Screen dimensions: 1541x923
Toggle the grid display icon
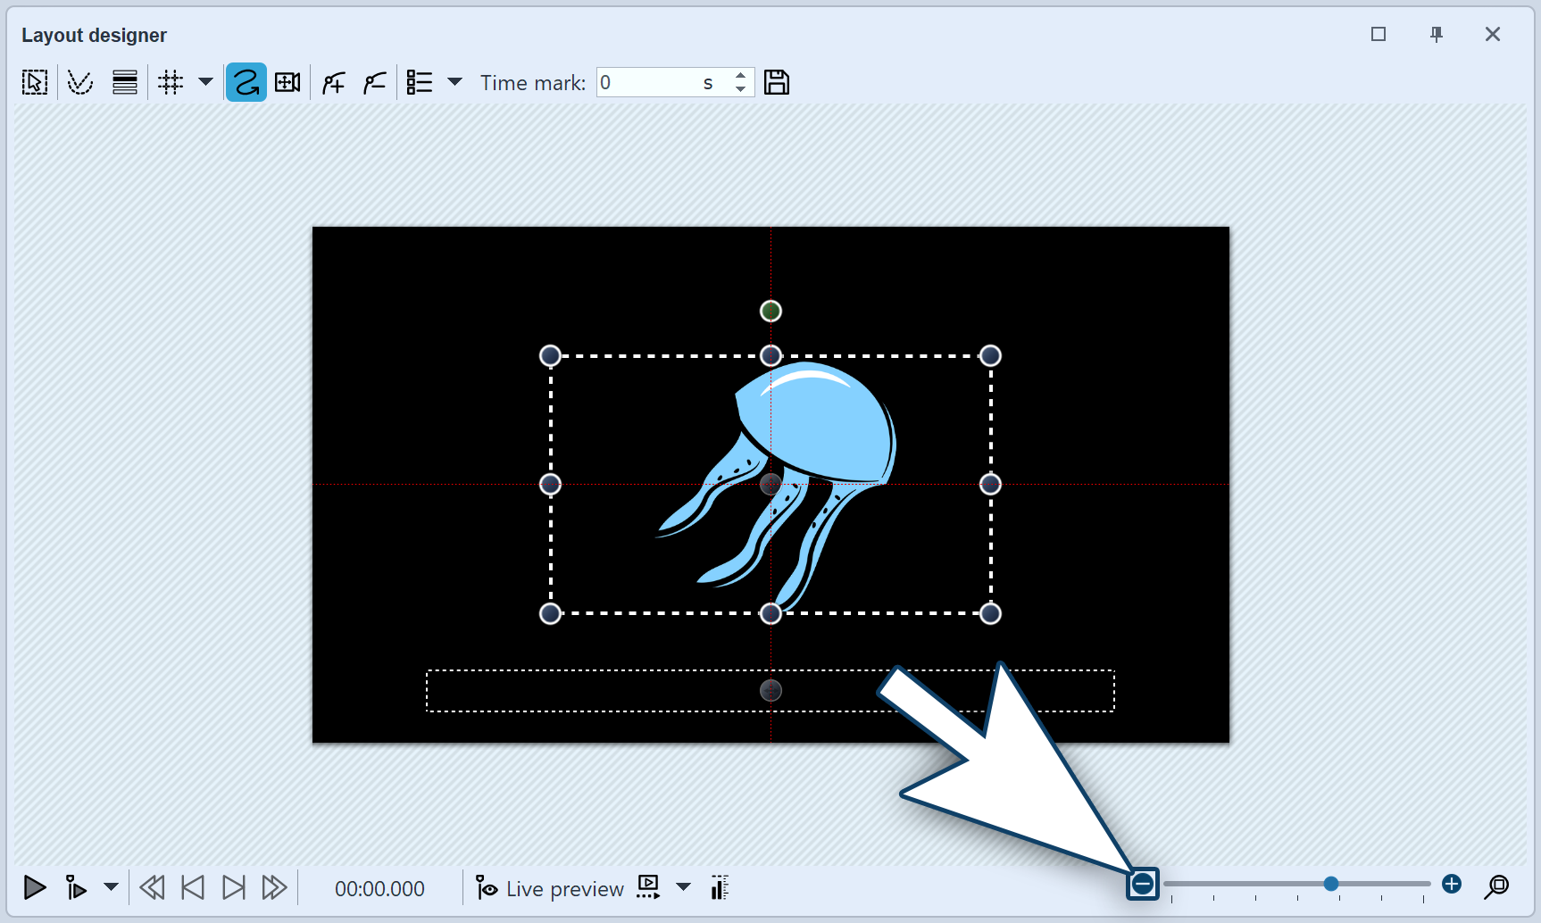click(171, 83)
